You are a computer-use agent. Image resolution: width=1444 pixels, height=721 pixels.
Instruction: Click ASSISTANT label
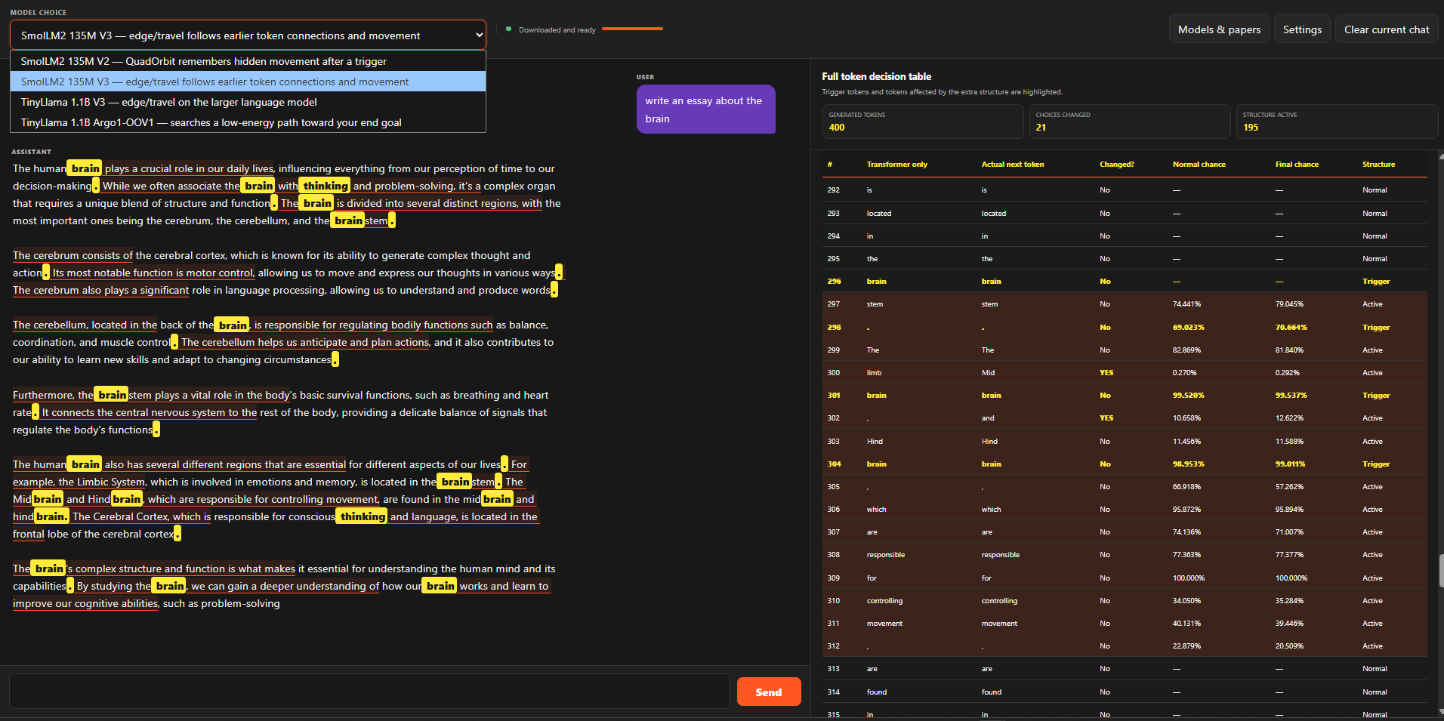pyautogui.click(x=31, y=152)
